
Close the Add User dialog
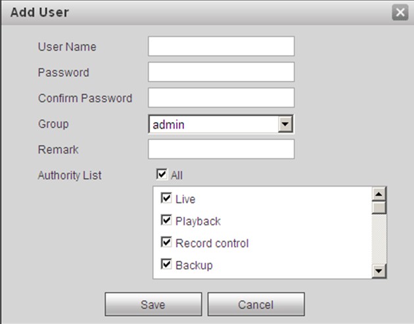pyautogui.click(x=399, y=12)
